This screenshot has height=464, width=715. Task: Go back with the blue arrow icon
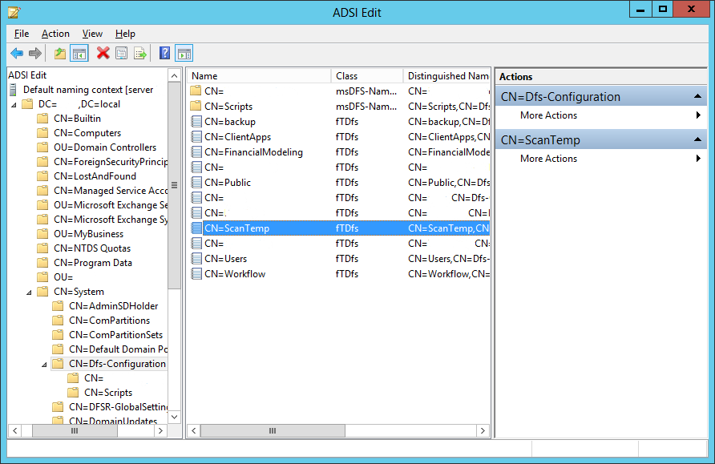[x=17, y=54]
